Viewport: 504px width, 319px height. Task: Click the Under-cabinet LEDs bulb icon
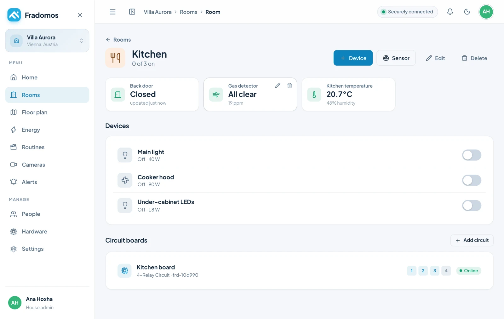125,206
